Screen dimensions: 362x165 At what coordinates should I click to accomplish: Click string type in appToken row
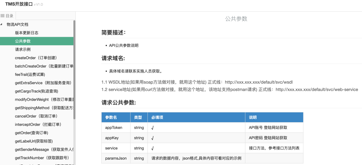coord(139,128)
